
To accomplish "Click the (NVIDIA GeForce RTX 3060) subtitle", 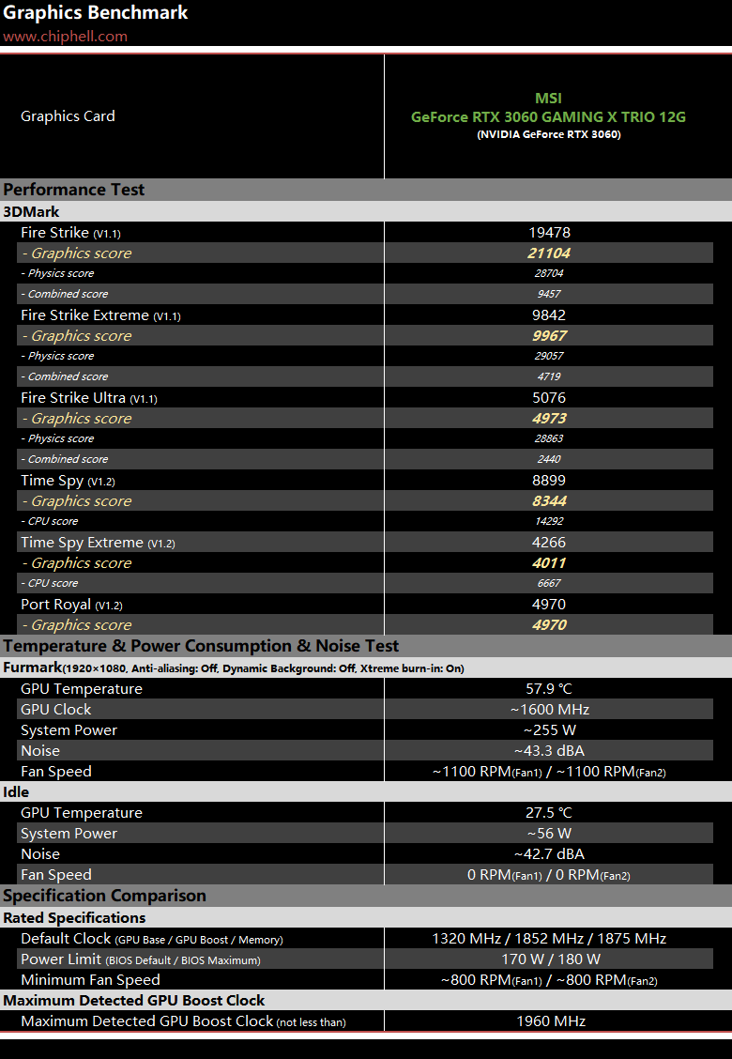I will tap(548, 134).
